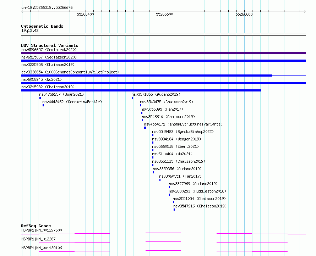316x256 pixels.
Task: Click the nsv5549483 (ByrskaBishop2022) label
Action: [x=183, y=132]
